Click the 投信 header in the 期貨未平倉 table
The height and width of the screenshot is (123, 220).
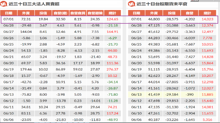[172, 13]
